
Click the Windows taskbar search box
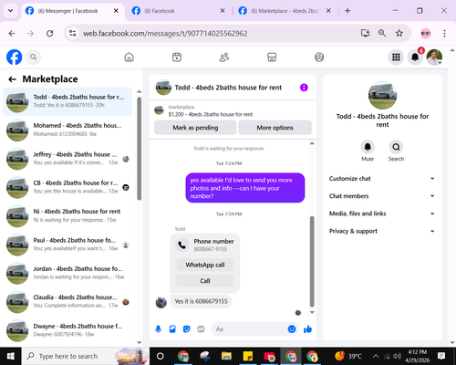pyautogui.click(x=85, y=356)
